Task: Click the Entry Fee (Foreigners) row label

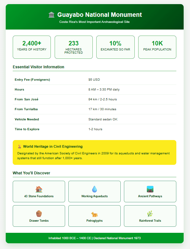Action: click(x=32, y=79)
